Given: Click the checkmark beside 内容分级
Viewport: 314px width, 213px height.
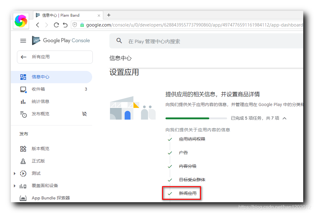Looking at the screenshot, I should pos(170,166).
